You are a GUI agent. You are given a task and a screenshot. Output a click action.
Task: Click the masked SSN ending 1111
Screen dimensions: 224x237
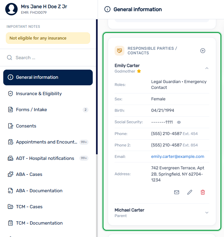coord(162,122)
